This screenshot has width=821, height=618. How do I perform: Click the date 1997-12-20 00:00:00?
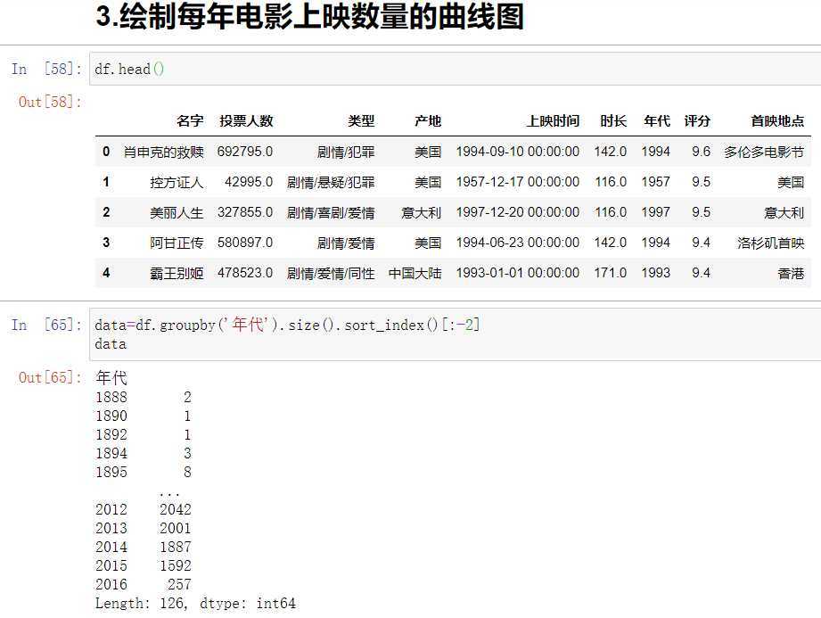[517, 212]
